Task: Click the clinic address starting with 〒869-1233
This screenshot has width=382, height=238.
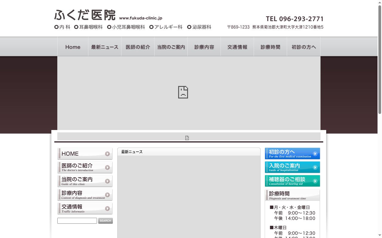Action: 275,27
